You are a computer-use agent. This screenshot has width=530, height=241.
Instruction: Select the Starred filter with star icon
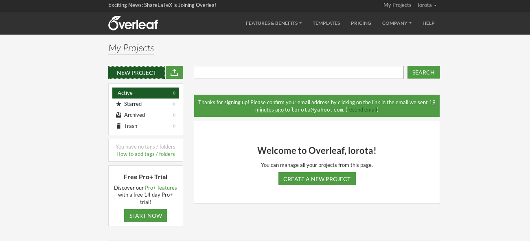[x=133, y=104]
